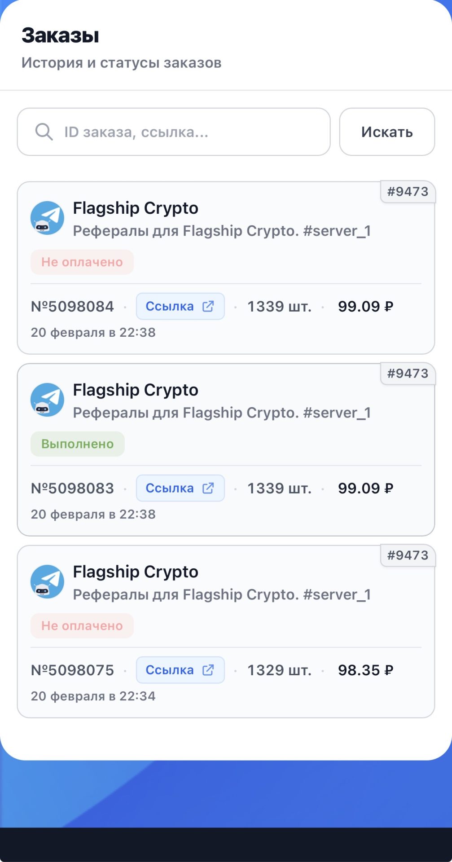The width and height of the screenshot is (452, 862).
Task: Click #9473 tag on order №5098084
Action: pos(408,192)
